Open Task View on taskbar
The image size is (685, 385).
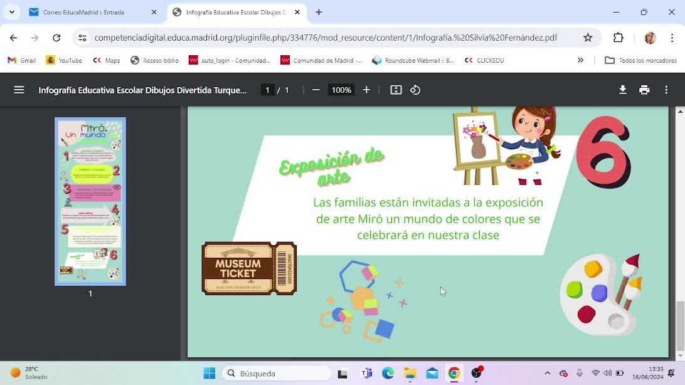[342, 373]
